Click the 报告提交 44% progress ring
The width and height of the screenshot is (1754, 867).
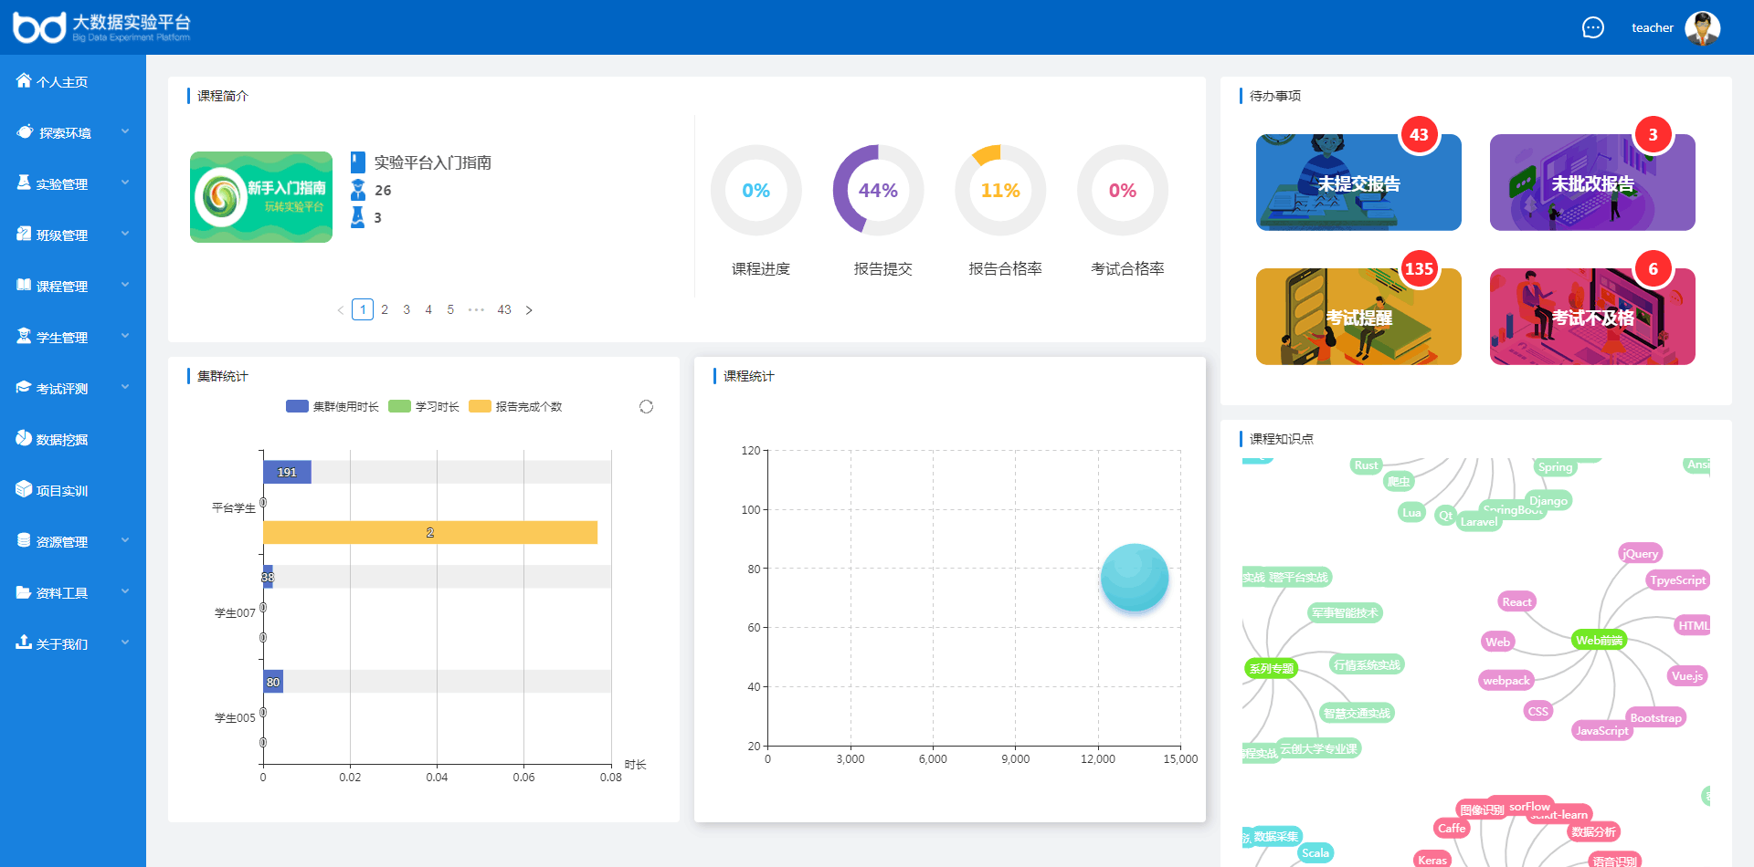[x=878, y=190]
